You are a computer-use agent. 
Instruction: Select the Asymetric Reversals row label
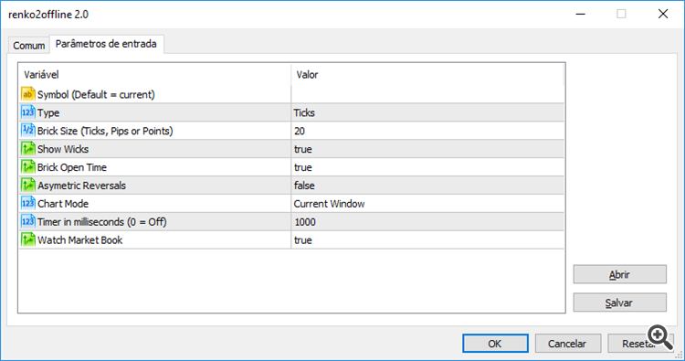point(81,186)
